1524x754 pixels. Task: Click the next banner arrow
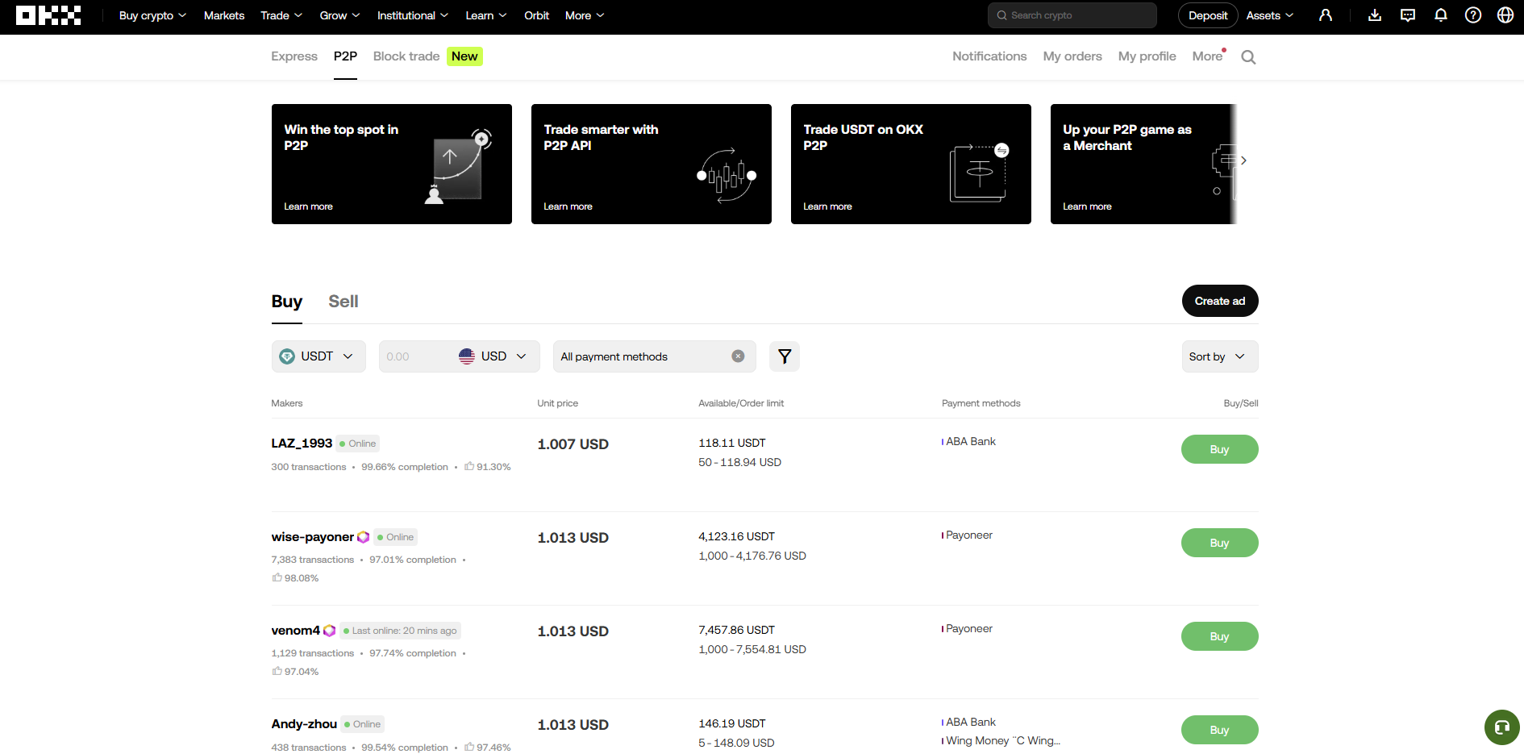(x=1244, y=160)
